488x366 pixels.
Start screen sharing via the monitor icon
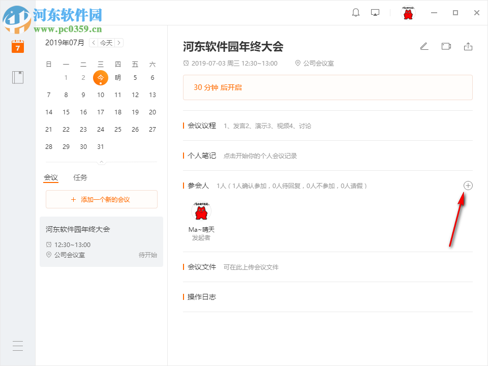click(375, 12)
